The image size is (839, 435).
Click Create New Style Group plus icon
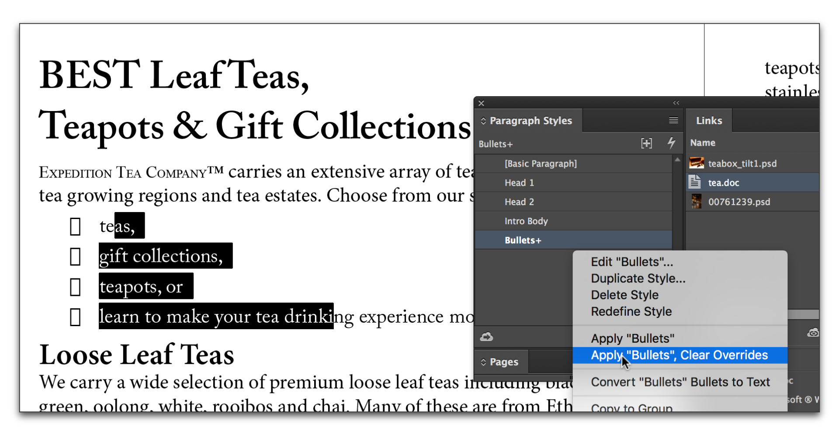coord(646,143)
